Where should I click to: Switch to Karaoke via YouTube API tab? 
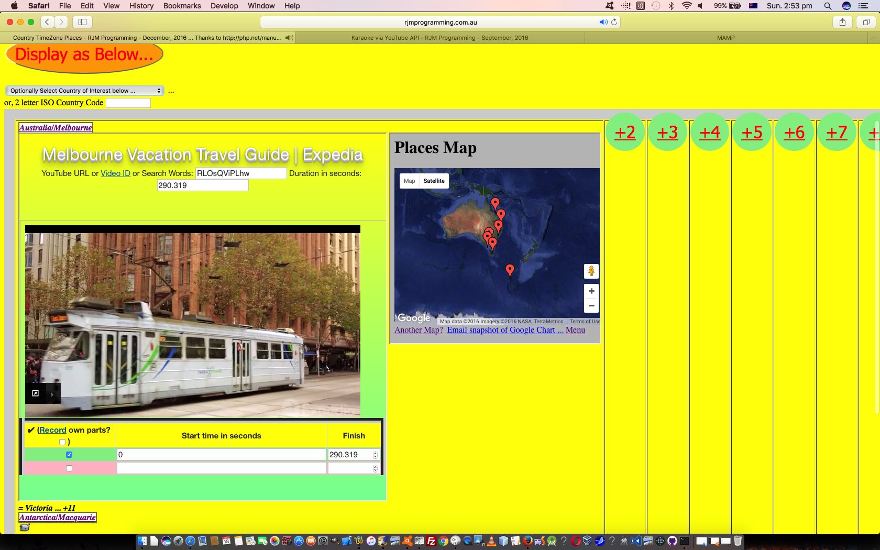(439, 38)
